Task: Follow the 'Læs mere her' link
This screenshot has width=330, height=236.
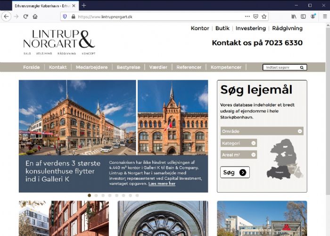Action: pyautogui.click(x=162, y=184)
